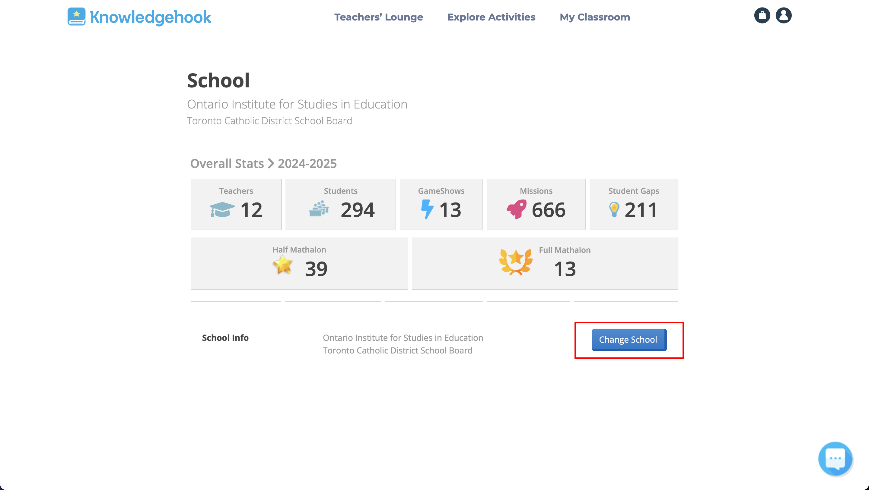Open the shopping bag icon
869x490 pixels.
pos(762,15)
